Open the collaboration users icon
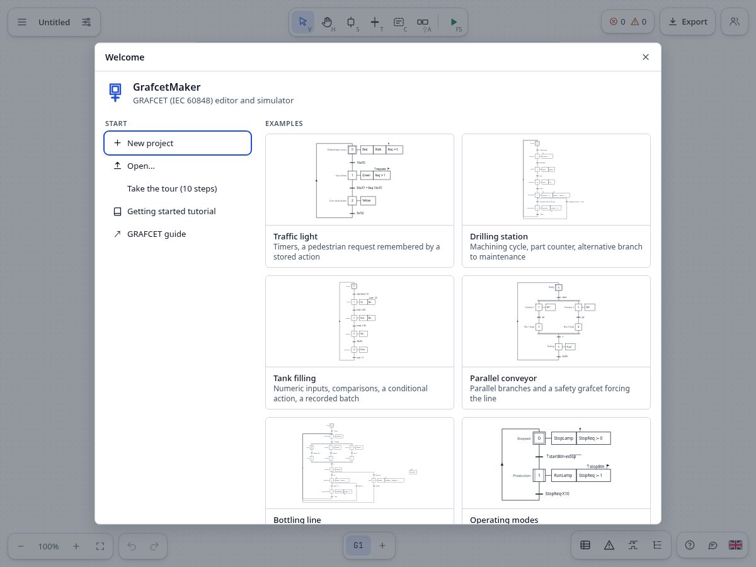Image resolution: width=756 pixels, height=567 pixels. pos(735,22)
